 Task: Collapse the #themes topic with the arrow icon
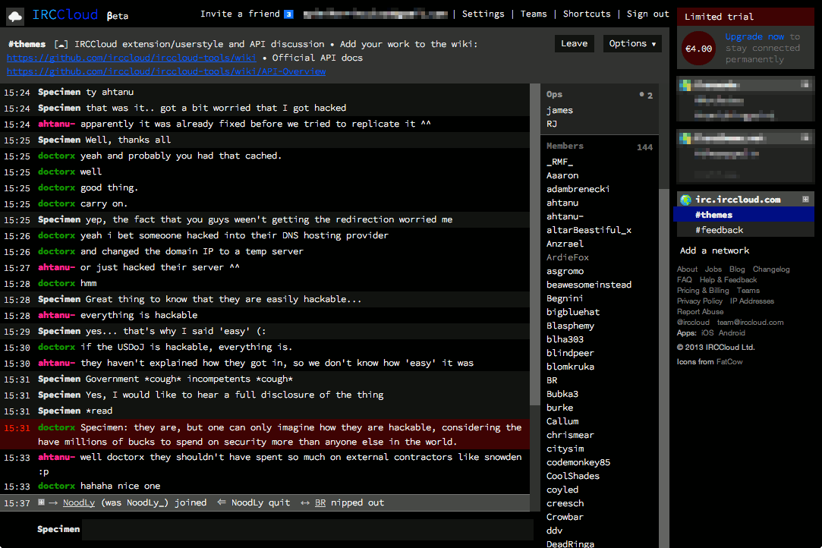[61, 45]
